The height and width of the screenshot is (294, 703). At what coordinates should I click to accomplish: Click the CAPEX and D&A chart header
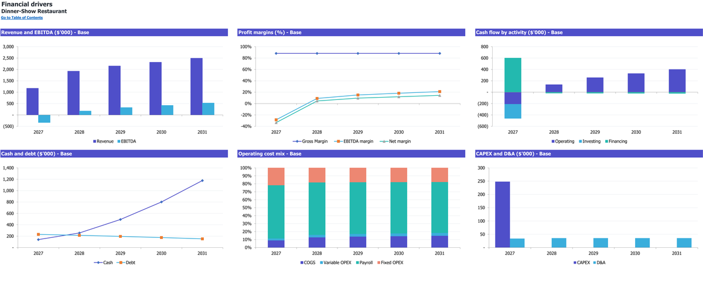589,153
